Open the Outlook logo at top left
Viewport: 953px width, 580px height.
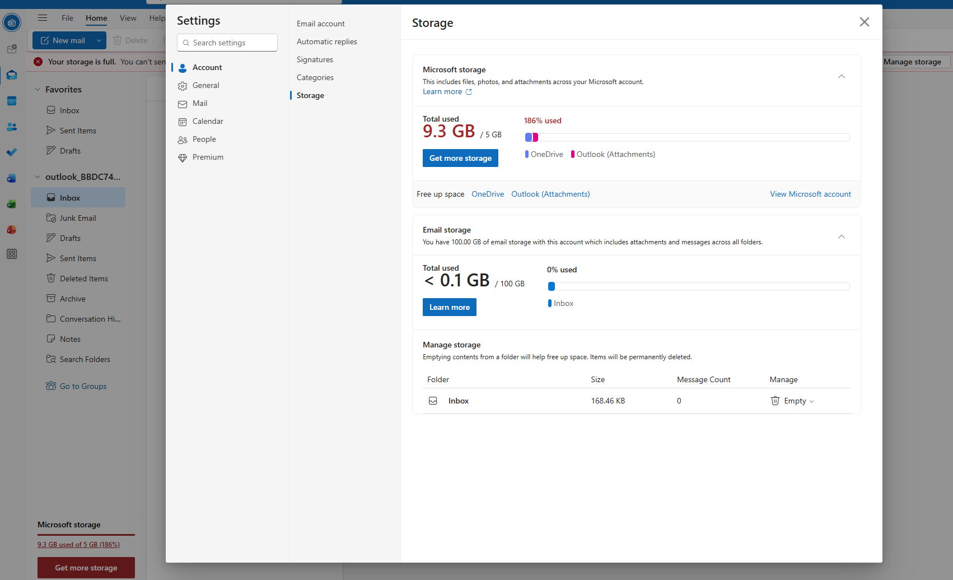click(x=12, y=23)
